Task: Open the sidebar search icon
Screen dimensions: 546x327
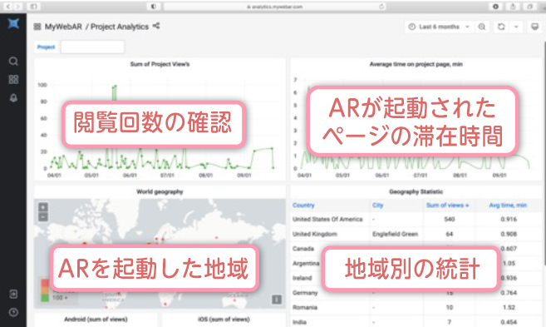Action: (x=13, y=62)
